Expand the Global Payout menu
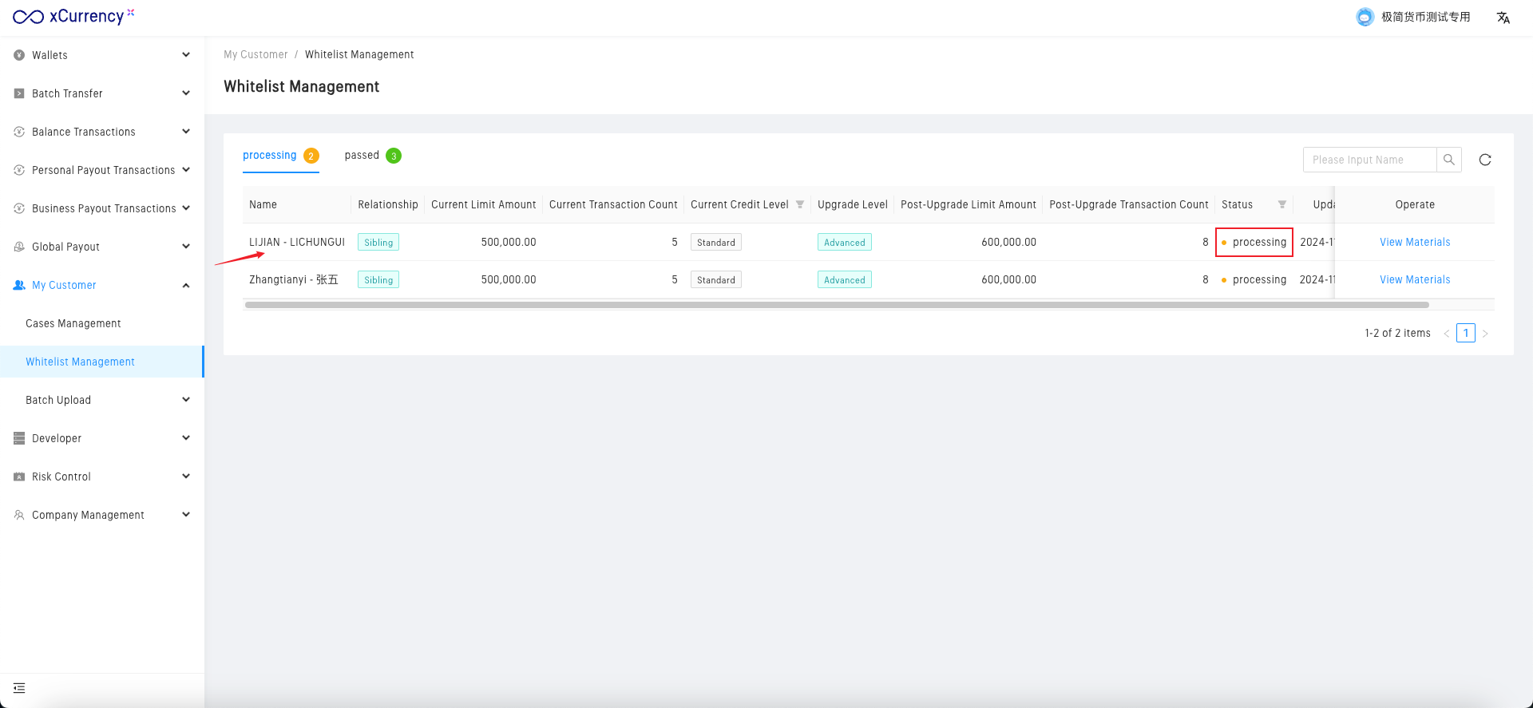Viewport: 1533px width, 708px height. tap(186, 247)
